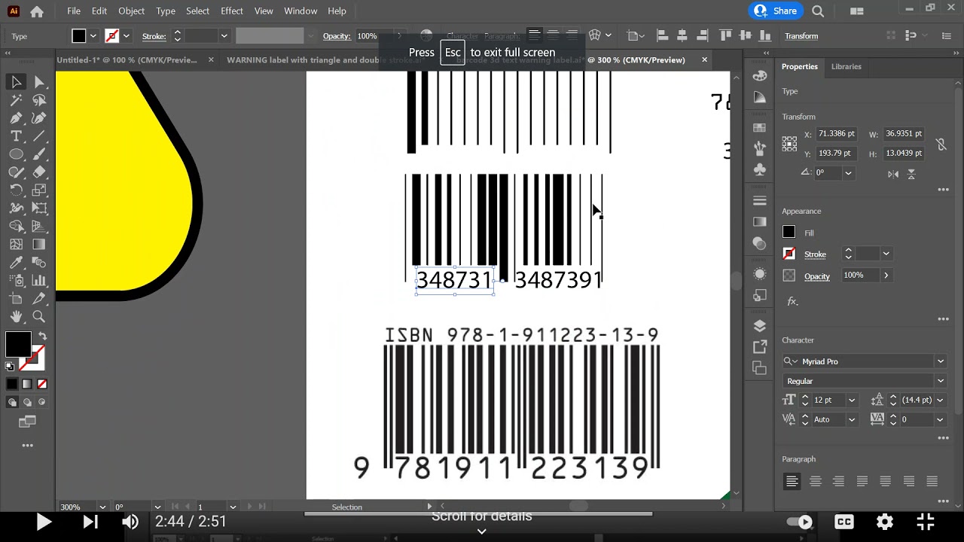The image size is (964, 542).
Task: Select the Curvature tool
Action: [39, 117]
